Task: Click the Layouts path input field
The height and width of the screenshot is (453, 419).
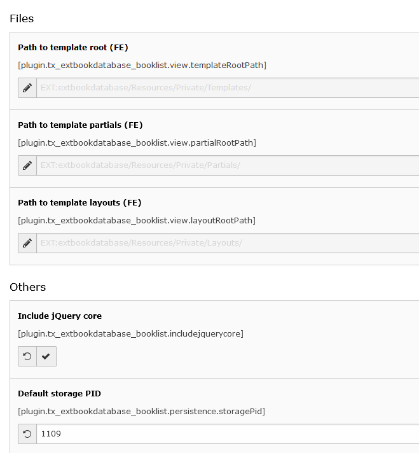Action: 228,243
